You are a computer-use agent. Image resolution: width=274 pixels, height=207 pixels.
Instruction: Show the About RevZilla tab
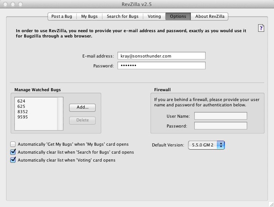(x=210, y=16)
